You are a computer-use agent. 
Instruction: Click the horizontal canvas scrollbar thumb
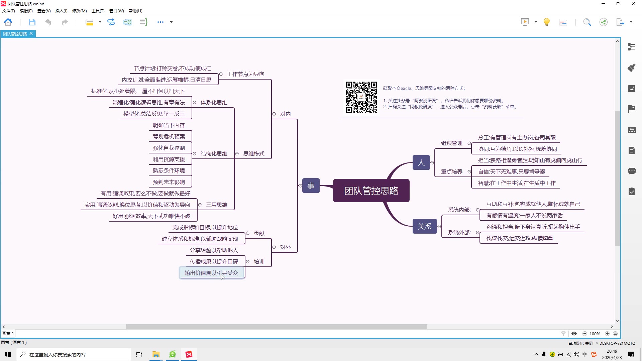tap(277, 327)
